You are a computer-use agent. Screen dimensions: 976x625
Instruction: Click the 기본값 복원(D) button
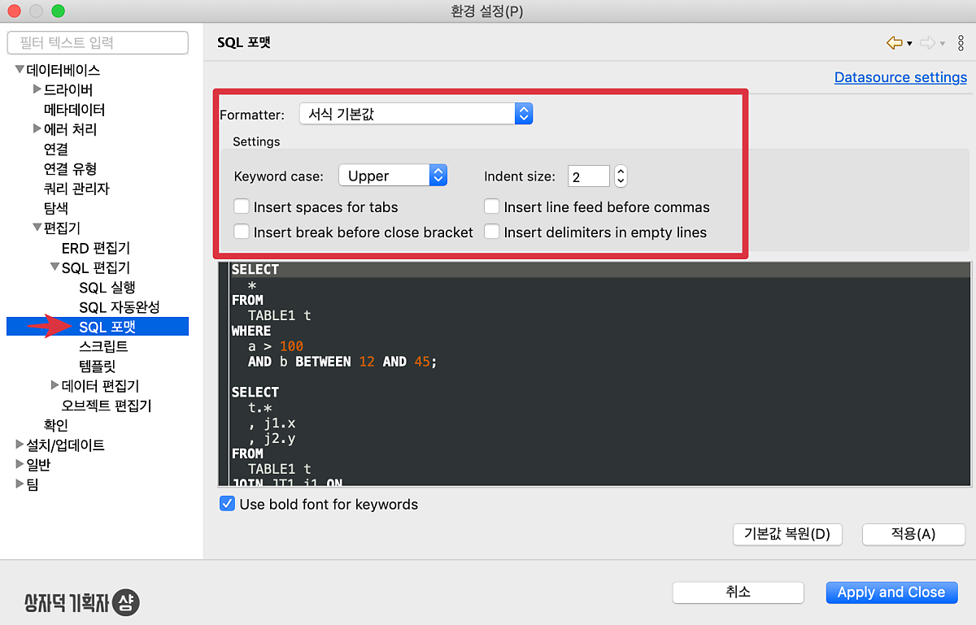pos(786,534)
